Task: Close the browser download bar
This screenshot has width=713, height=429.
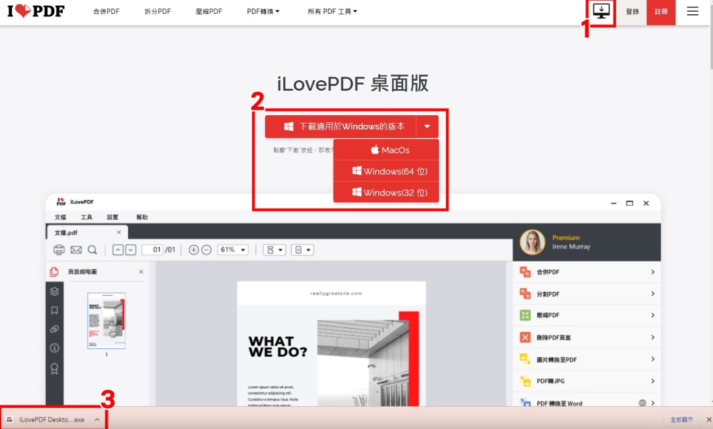Action: tap(708, 419)
